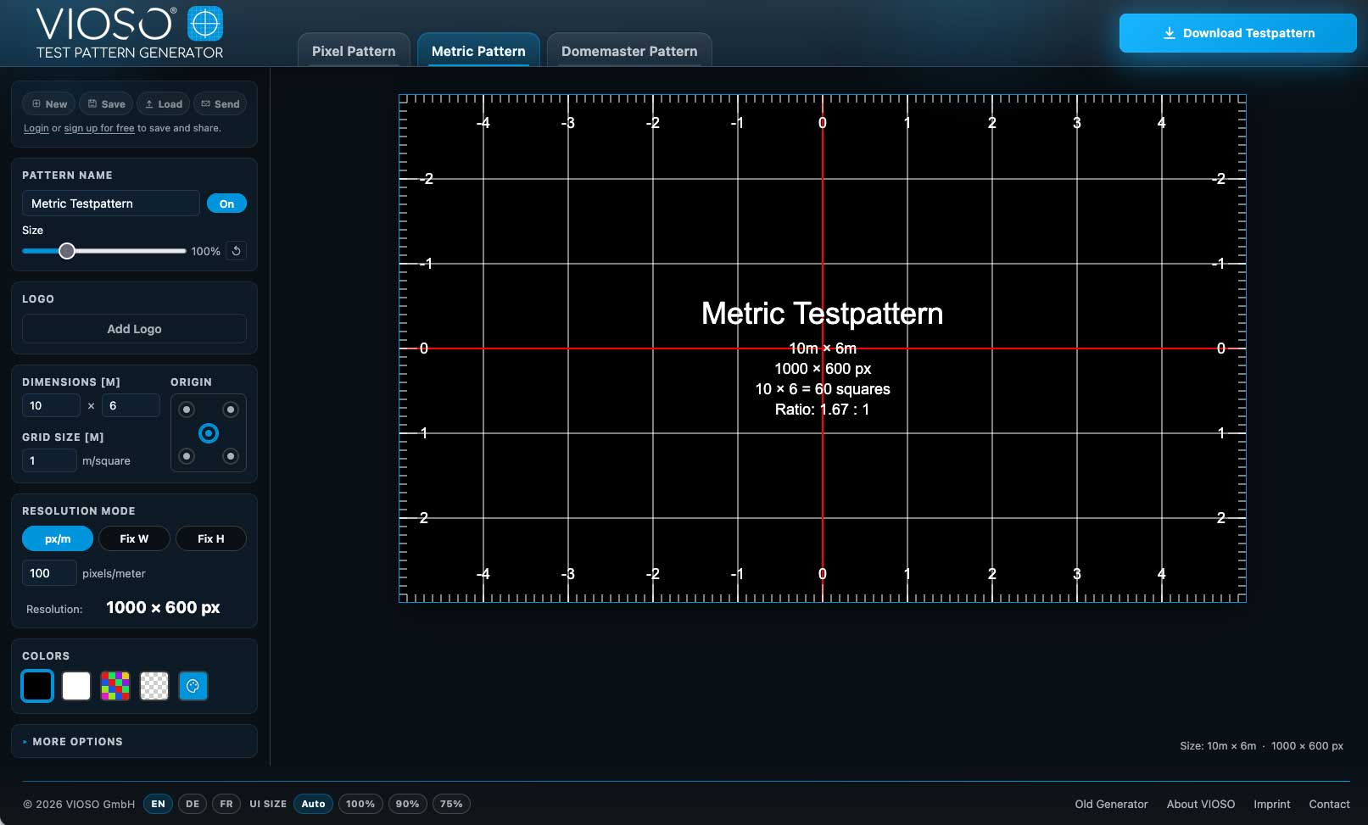Load a saved pattern
The height and width of the screenshot is (825, 1368).
click(x=164, y=103)
